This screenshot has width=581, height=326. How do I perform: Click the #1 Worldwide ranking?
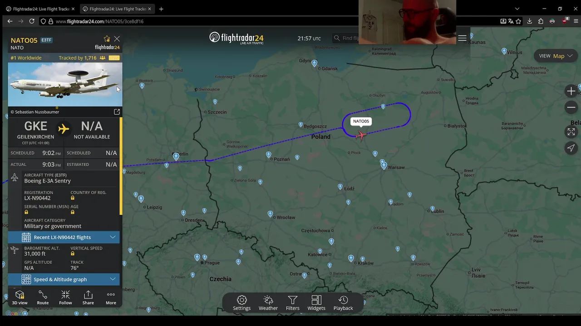[26, 58]
